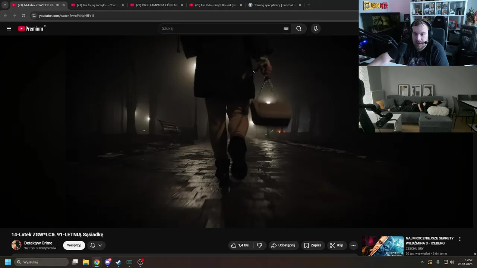Open CZECHU GRY channel link
The image size is (477, 268).
(x=414, y=248)
